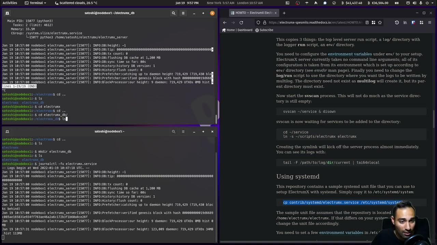Click the Using systemd heading
Viewport: 437px width, 245px height.
pyautogui.click(x=298, y=176)
